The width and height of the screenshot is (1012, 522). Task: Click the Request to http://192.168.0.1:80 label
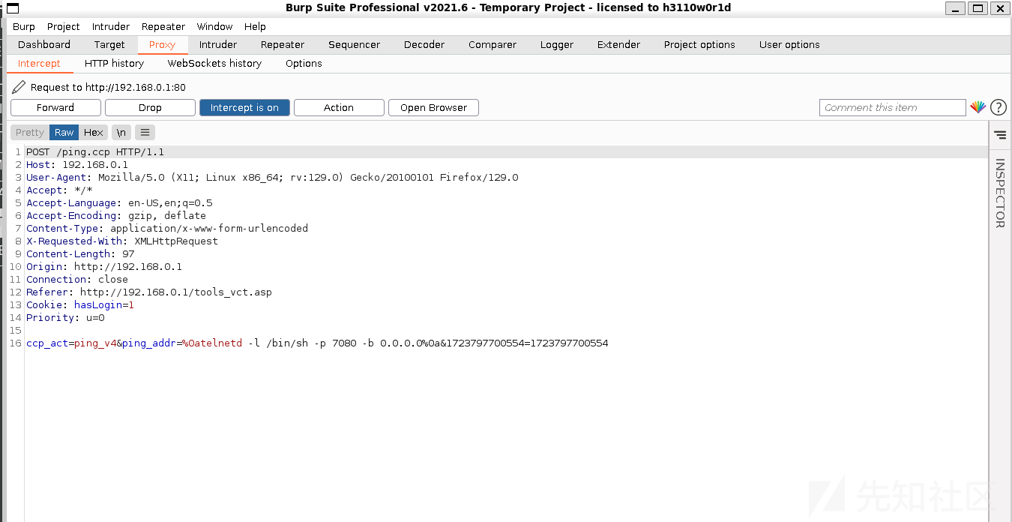[108, 88]
